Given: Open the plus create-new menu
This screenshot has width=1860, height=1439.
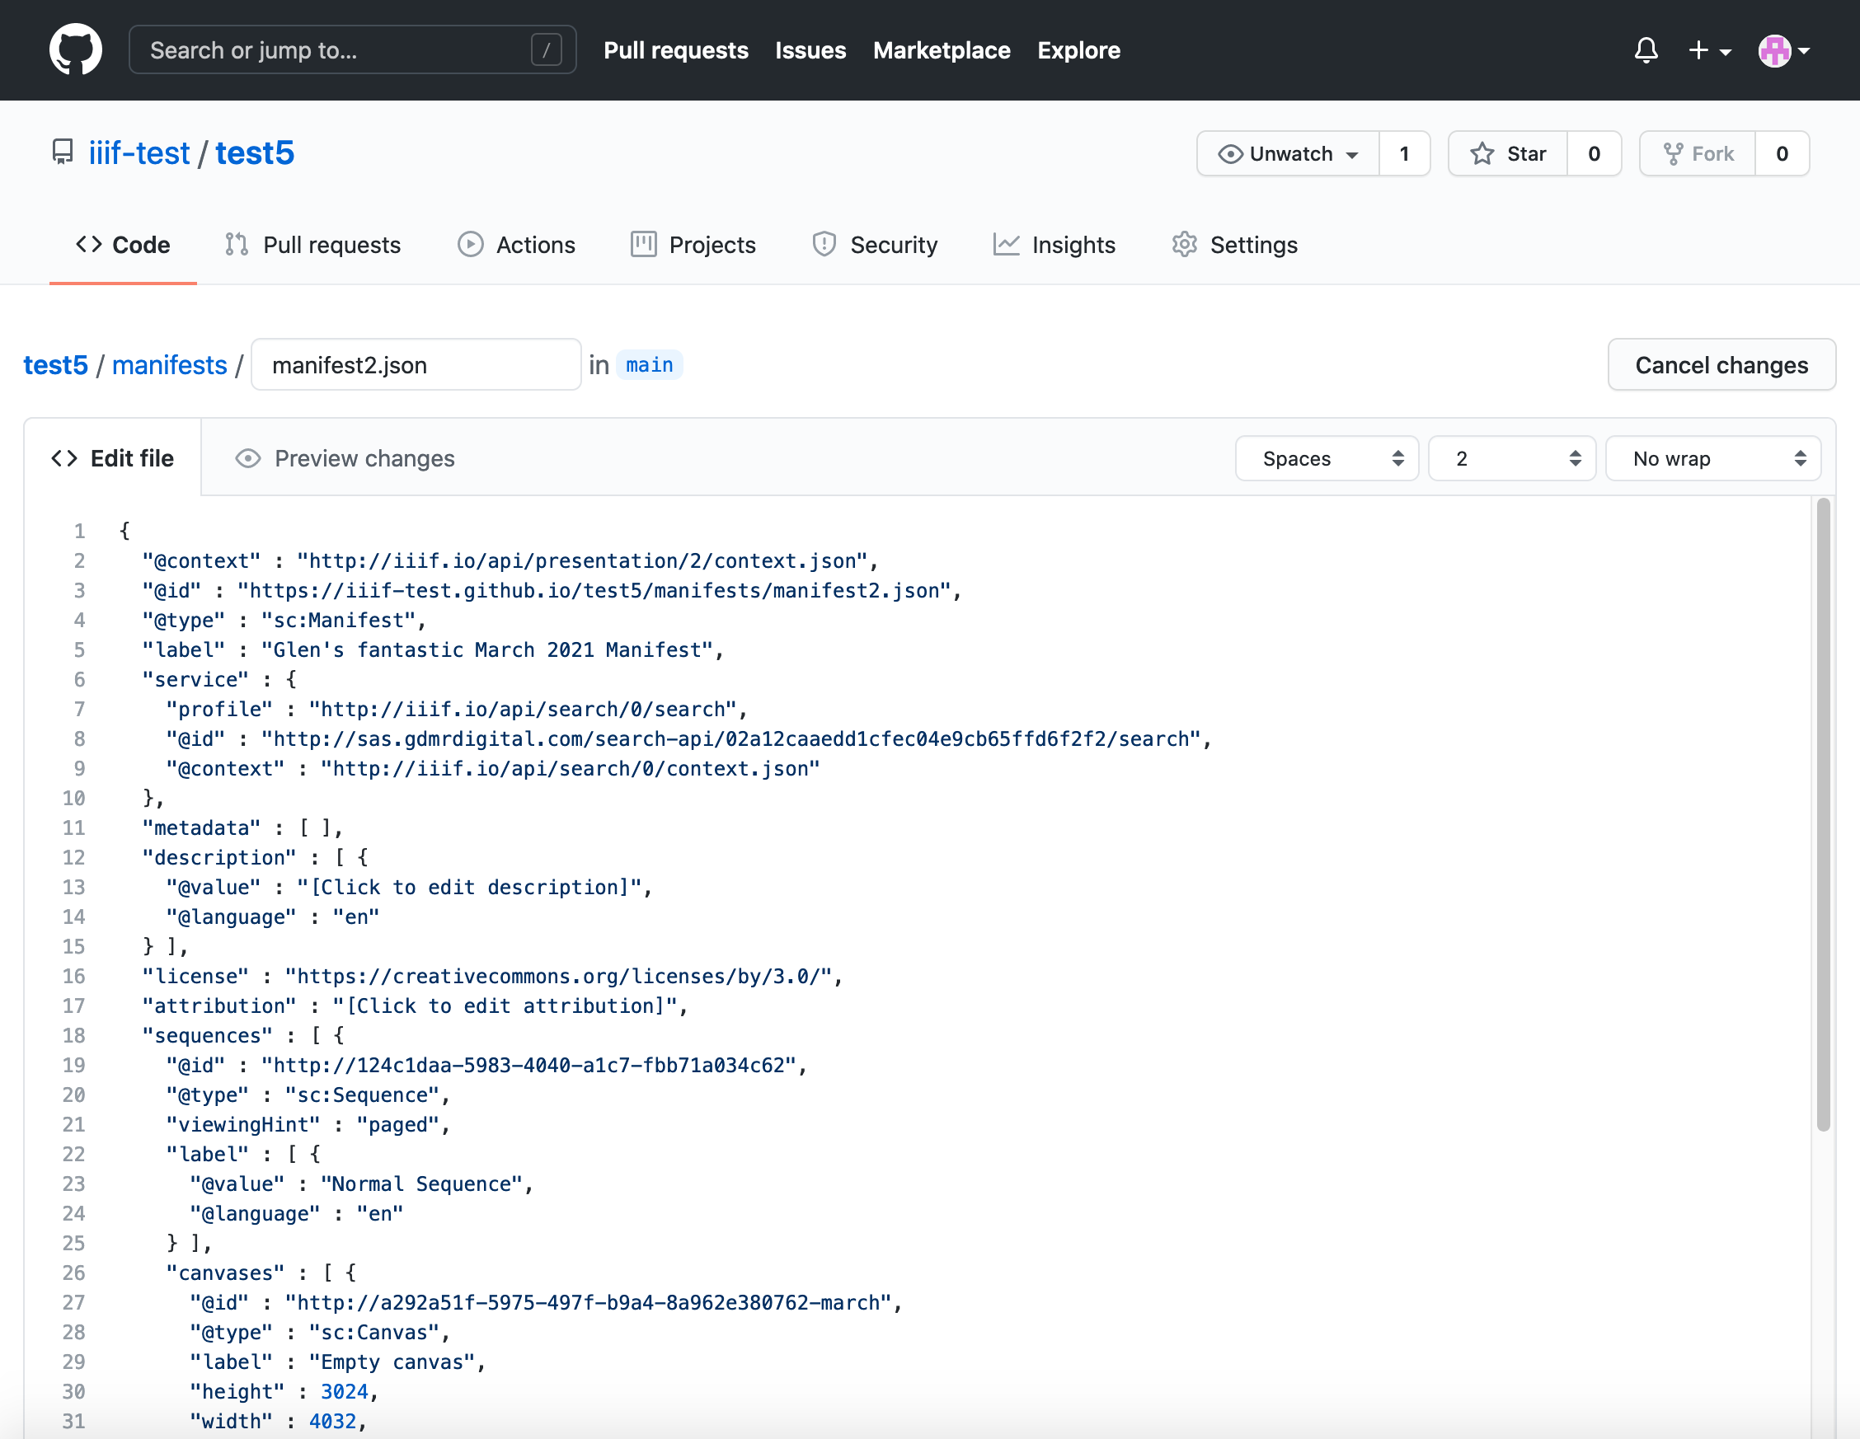Looking at the screenshot, I should tap(1709, 50).
